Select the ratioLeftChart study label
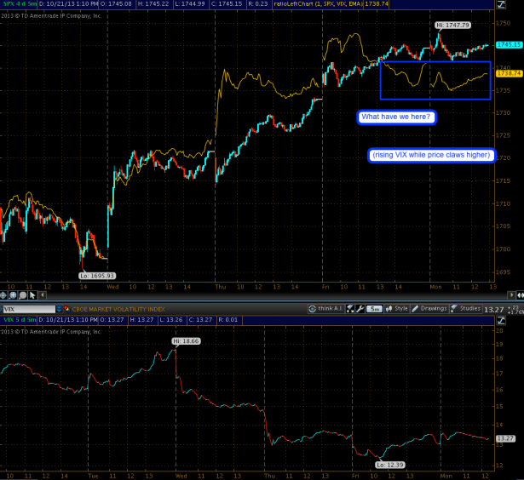This screenshot has height=480, width=524. point(318,4)
